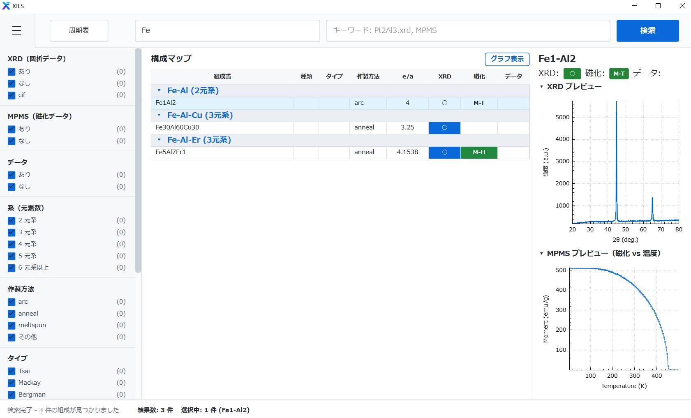Open the 周期表 periodic table
The width and height of the screenshot is (691, 418).
(x=79, y=30)
